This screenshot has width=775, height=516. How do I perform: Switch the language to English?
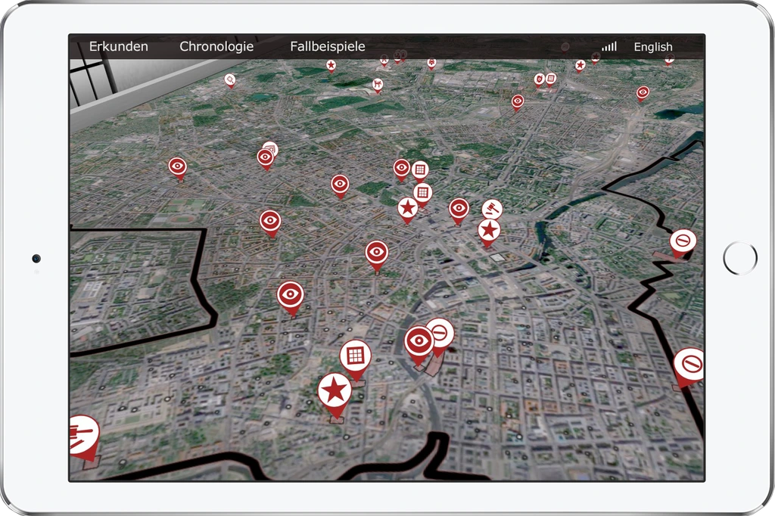point(653,46)
